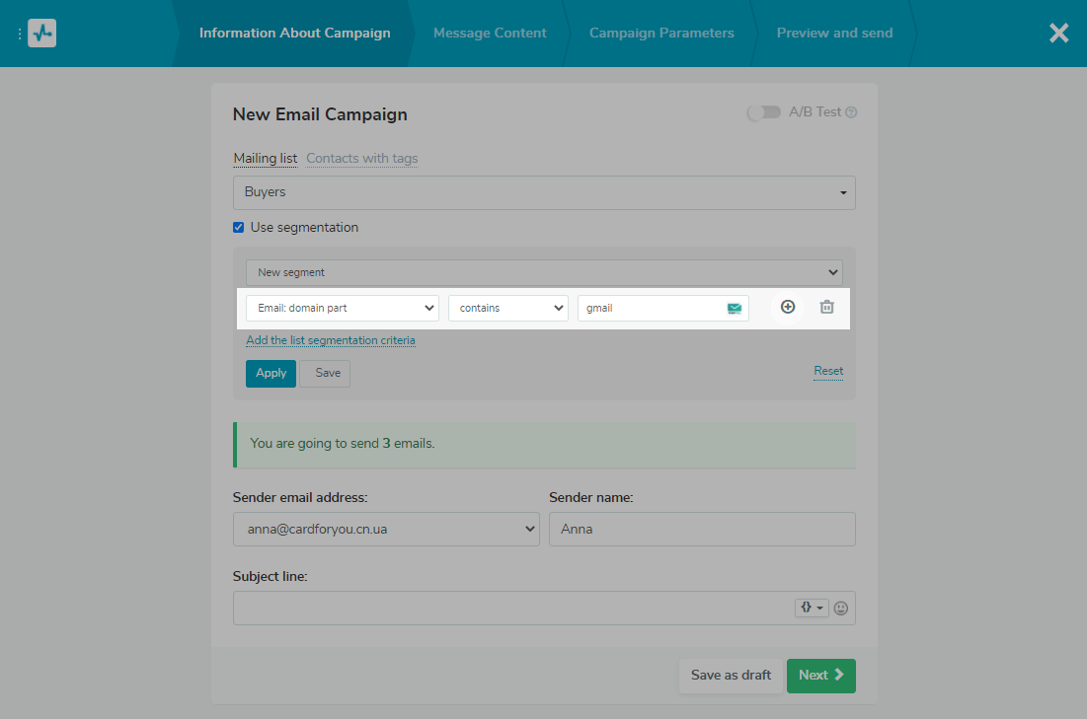Click the SendPulse logo icon
Screen dimensions: 1087x719
click(x=41, y=34)
